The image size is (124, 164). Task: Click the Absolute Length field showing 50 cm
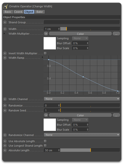51,150
